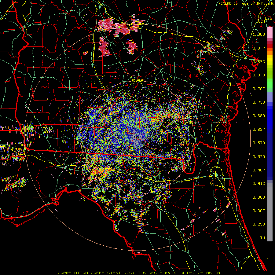
Task: Click the 0.573 scale value
Action: [259, 143]
